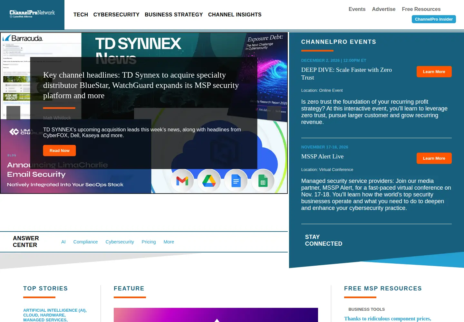Click Learn More for the Zero Trust Deep Dive
This screenshot has height=322, width=464.
point(434,71)
